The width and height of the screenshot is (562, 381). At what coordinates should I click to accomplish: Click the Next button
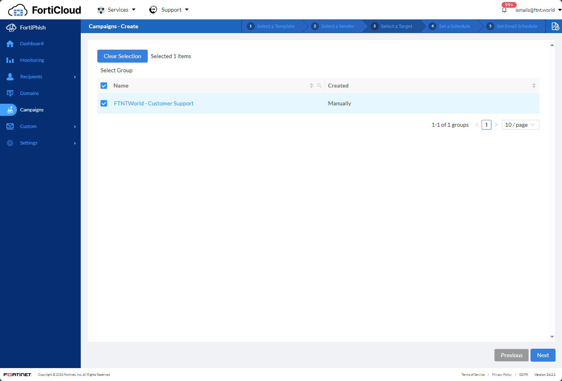(x=543, y=355)
